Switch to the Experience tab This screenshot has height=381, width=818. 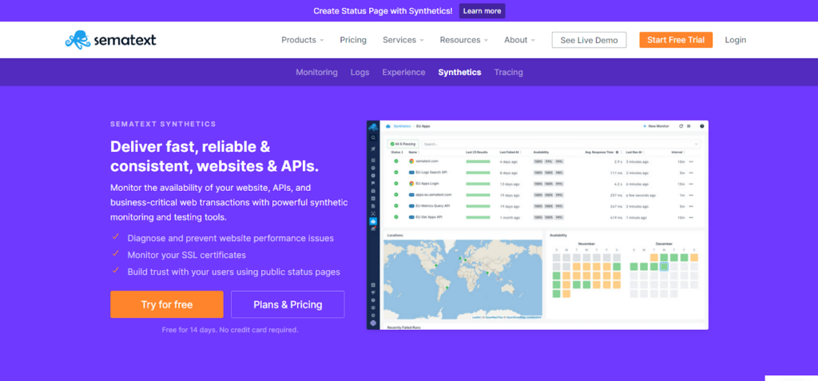(x=403, y=72)
